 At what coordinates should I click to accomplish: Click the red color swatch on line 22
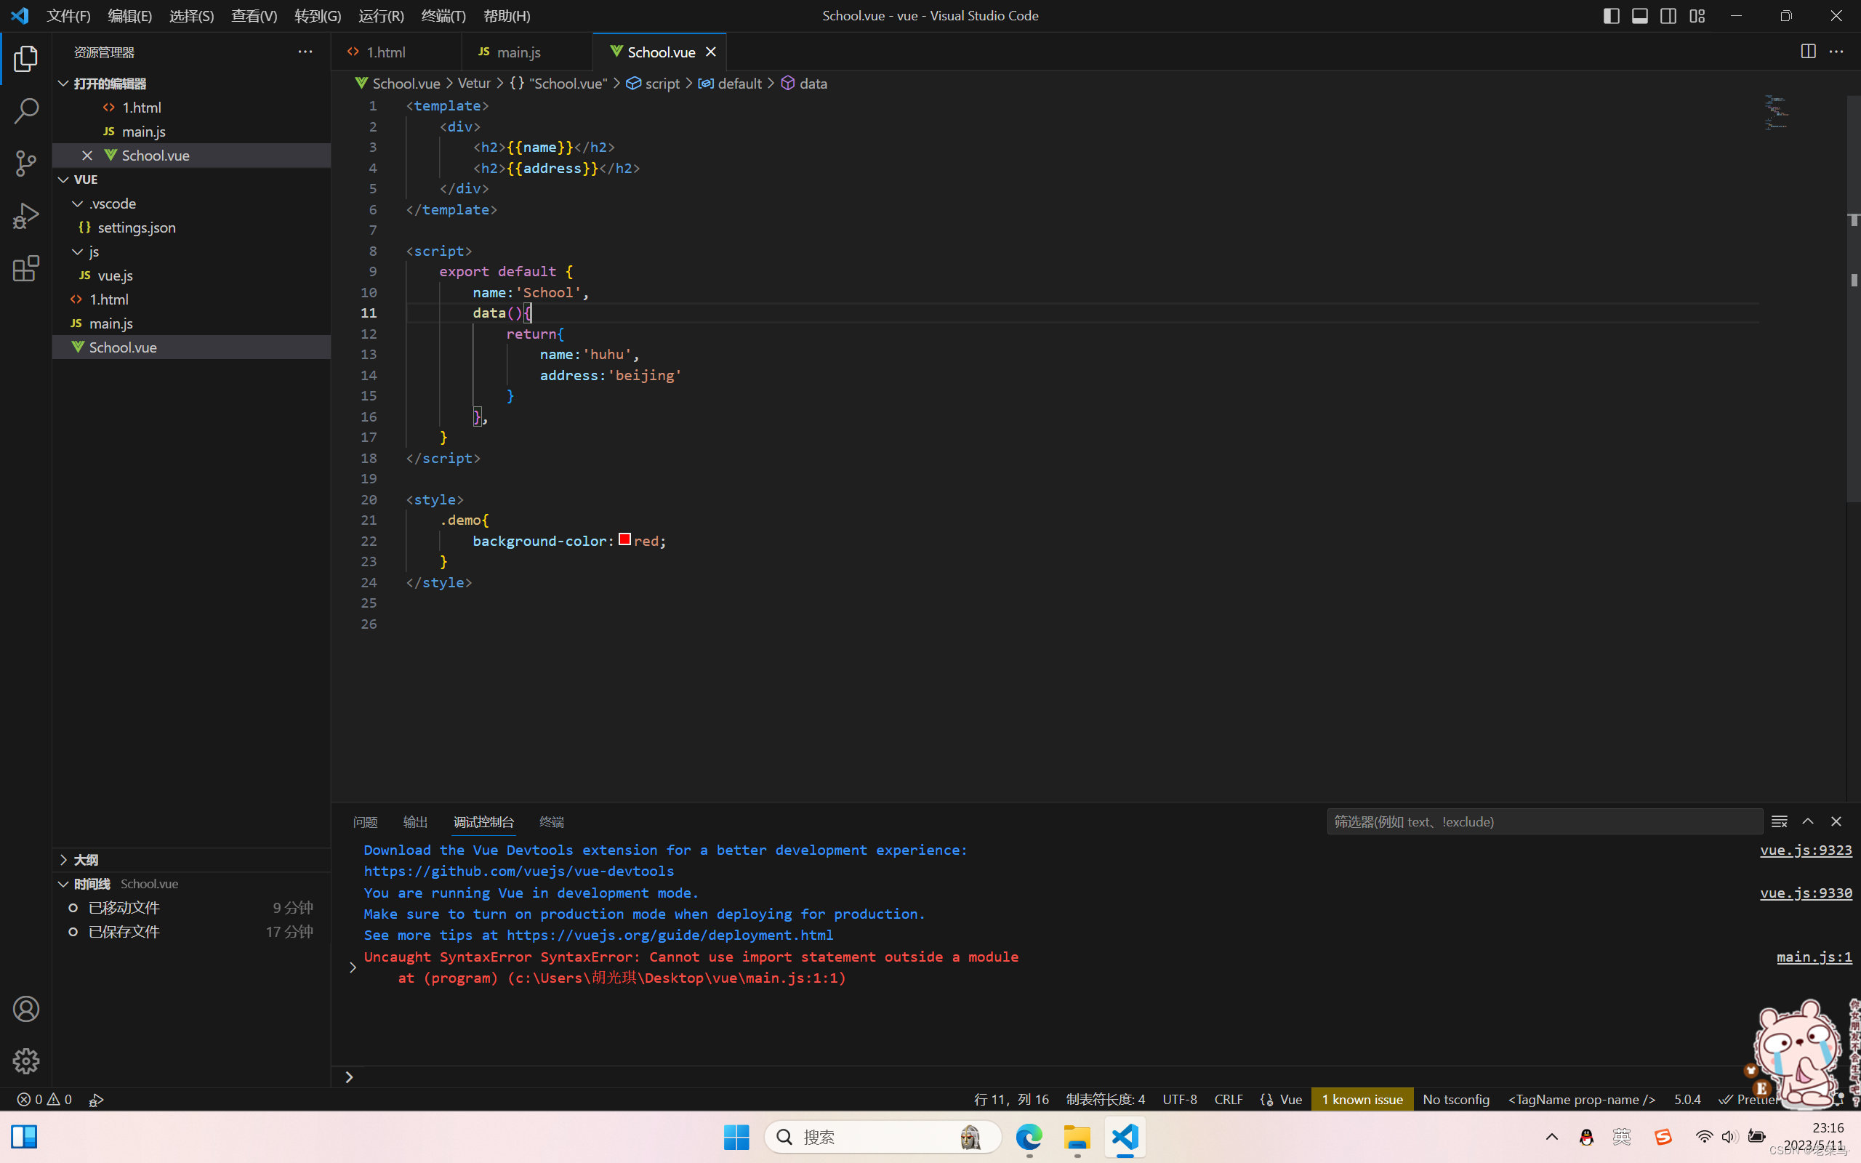[624, 540]
